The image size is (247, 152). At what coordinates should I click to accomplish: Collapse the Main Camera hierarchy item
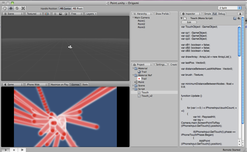(133, 18)
